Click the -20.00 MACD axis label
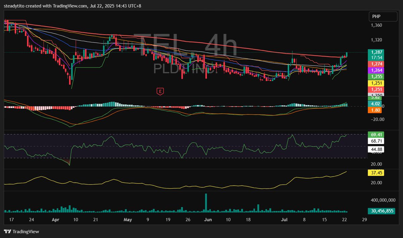Viewport: 403px width, 238px height. [x=377, y=119]
